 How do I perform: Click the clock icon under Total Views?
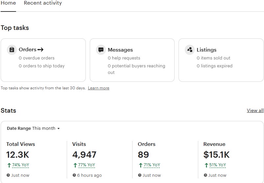8,175
